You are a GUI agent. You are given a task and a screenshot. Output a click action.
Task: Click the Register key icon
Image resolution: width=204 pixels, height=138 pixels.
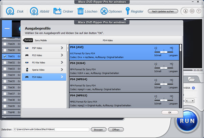128,11
